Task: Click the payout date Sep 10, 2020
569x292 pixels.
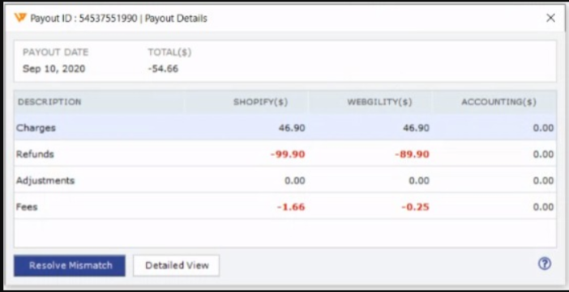Action: (54, 69)
